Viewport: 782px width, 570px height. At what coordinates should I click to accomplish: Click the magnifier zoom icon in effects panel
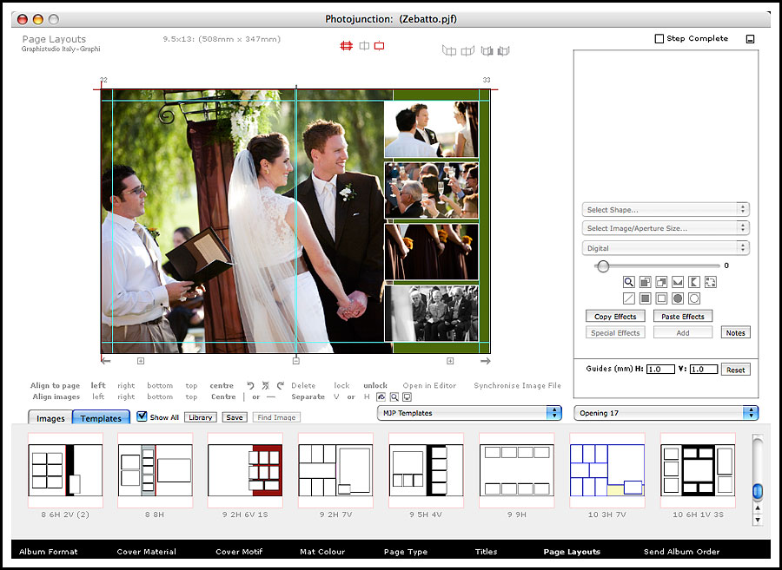629,282
